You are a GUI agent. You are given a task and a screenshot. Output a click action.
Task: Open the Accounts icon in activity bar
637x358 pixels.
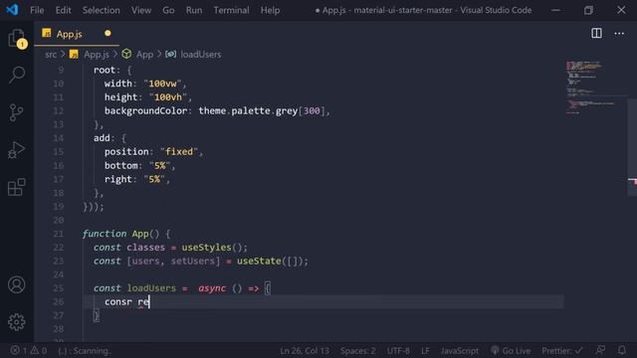click(x=17, y=285)
